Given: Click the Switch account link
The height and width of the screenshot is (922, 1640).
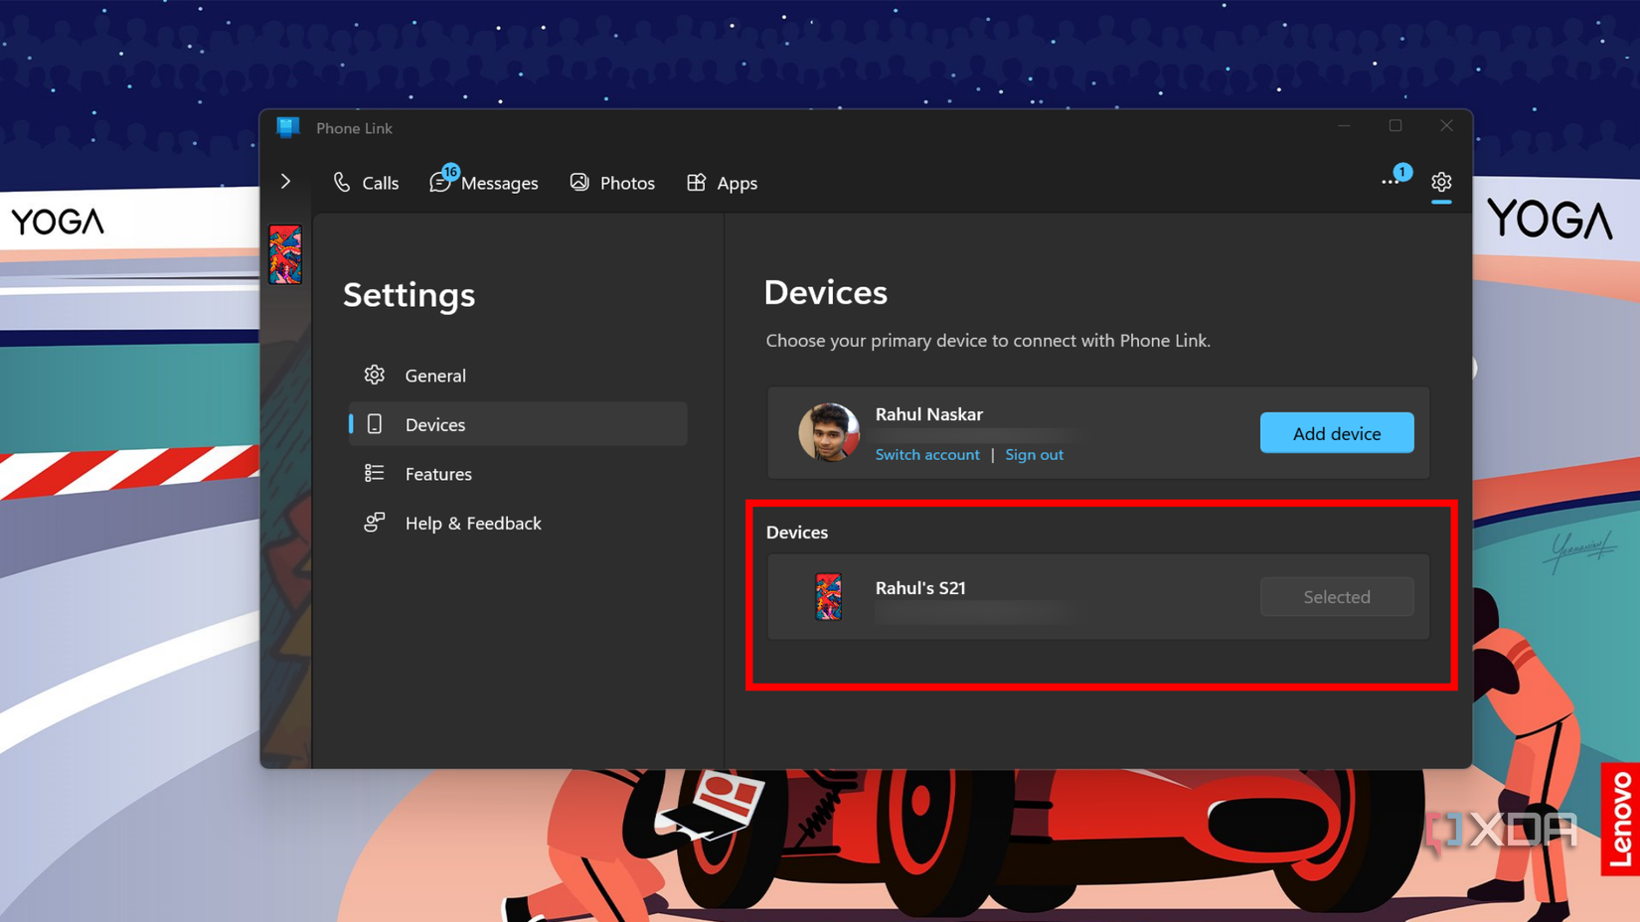Looking at the screenshot, I should 926,454.
